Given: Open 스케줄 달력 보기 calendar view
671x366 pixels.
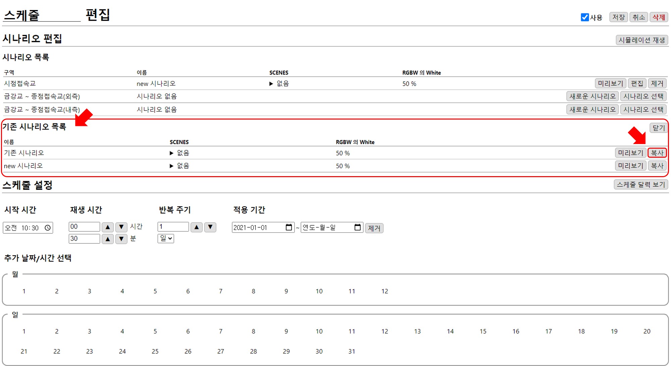Looking at the screenshot, I should [x=641, y=185].
